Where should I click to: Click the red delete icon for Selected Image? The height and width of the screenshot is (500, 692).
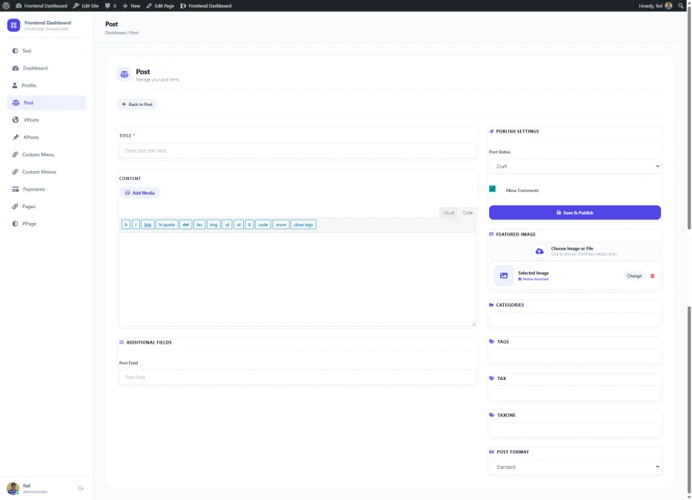(x=652, y=276)
